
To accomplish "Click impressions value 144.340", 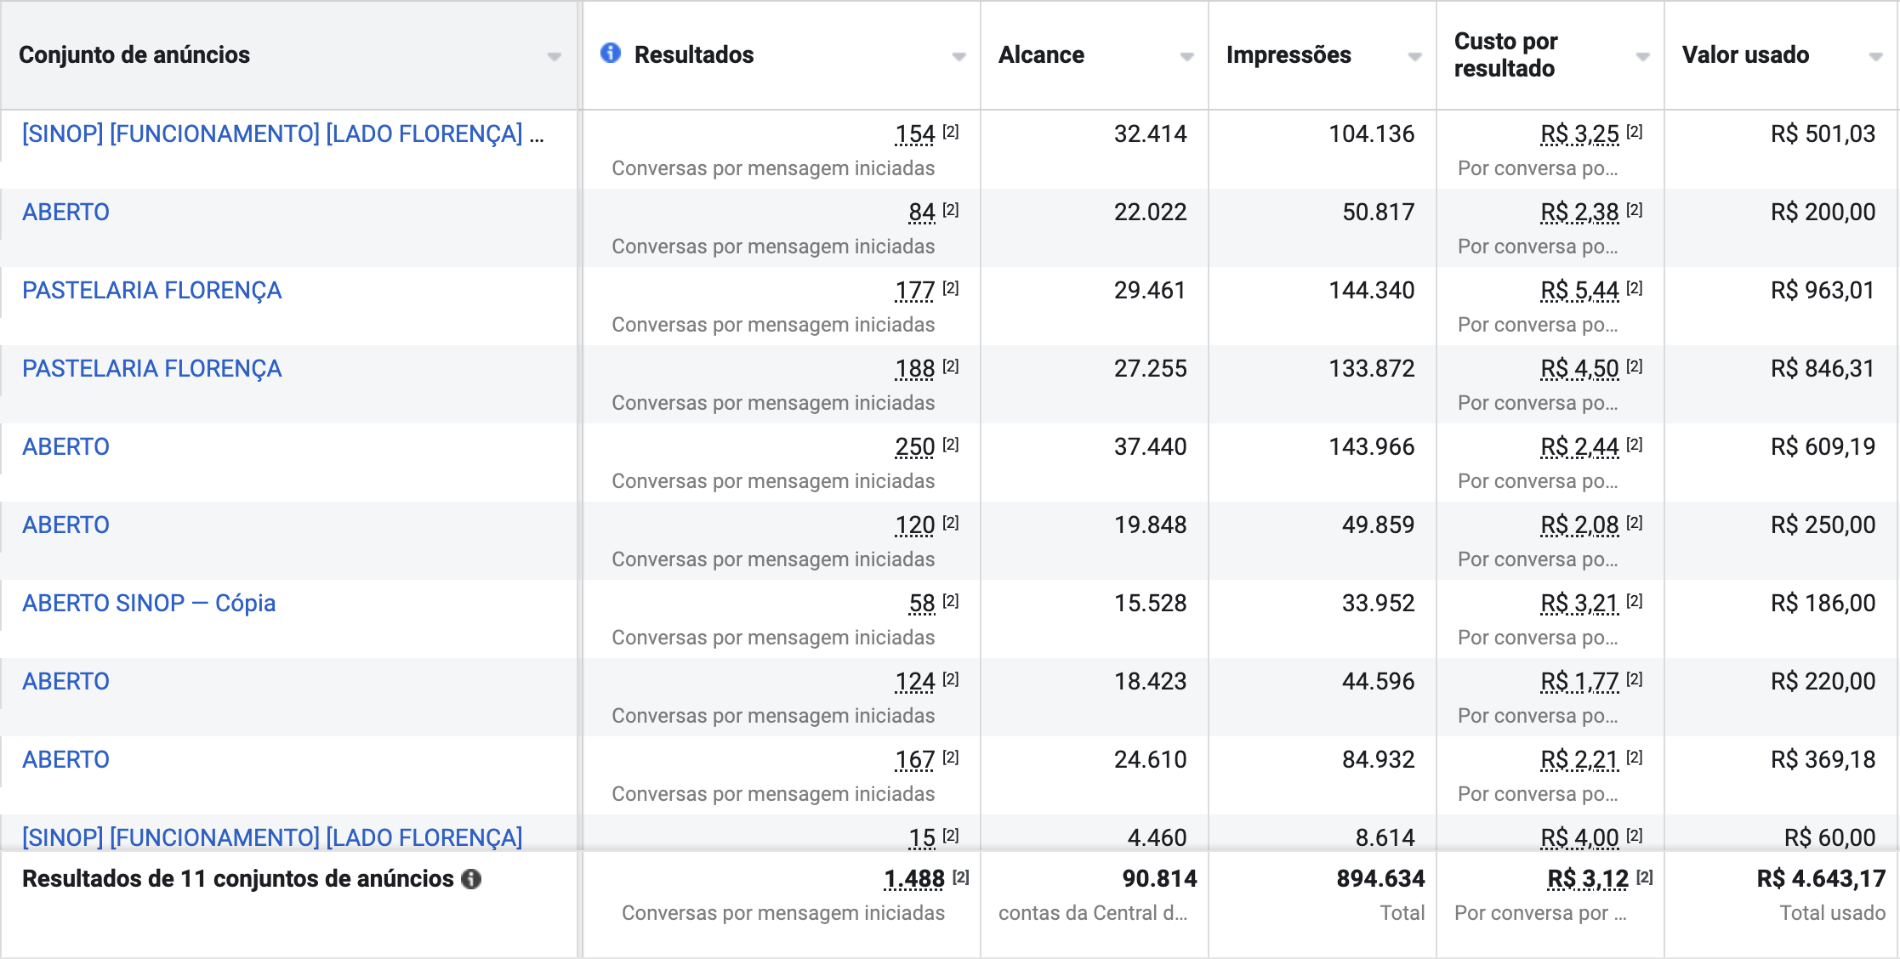I will [x=1372, y=291].
